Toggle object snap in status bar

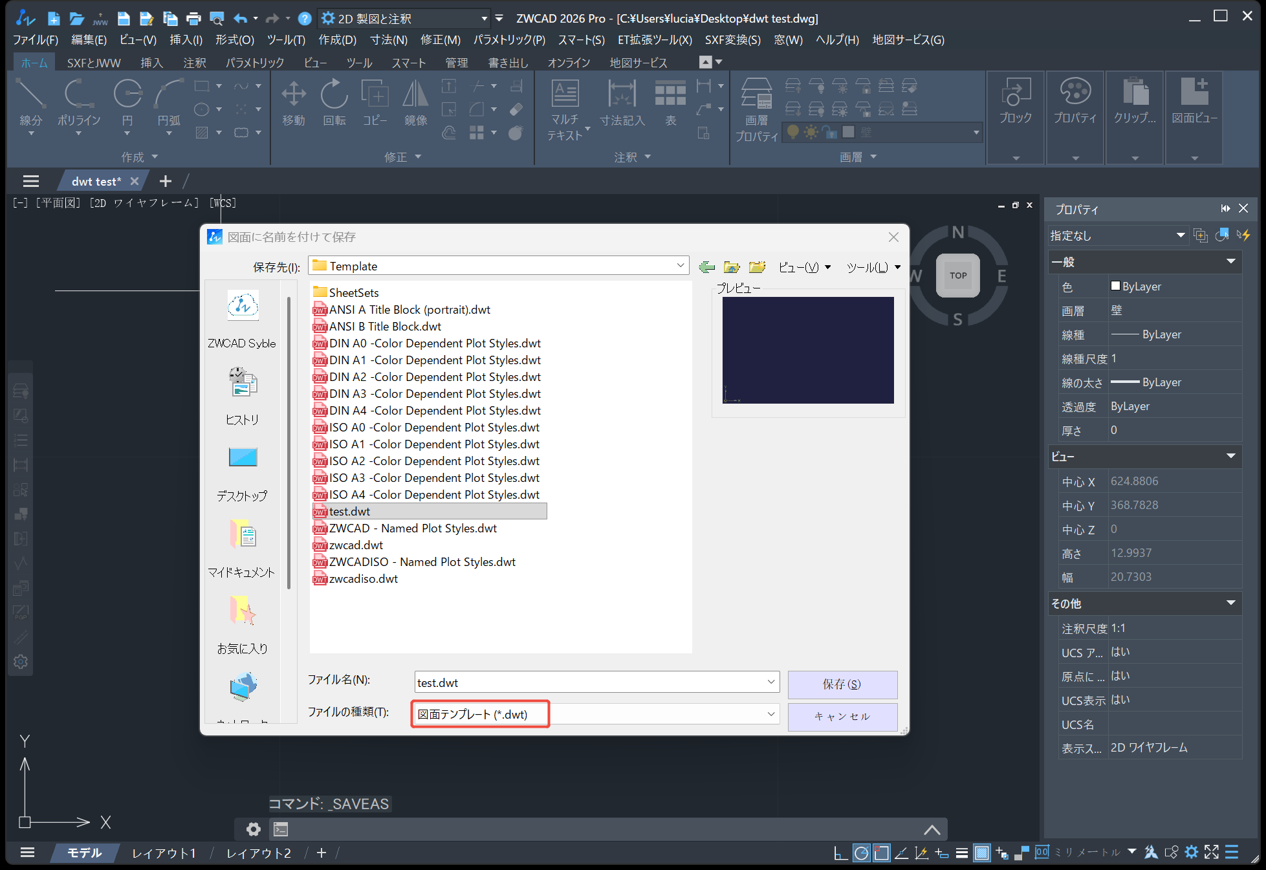pyautogui.click(x=881, y=853)
